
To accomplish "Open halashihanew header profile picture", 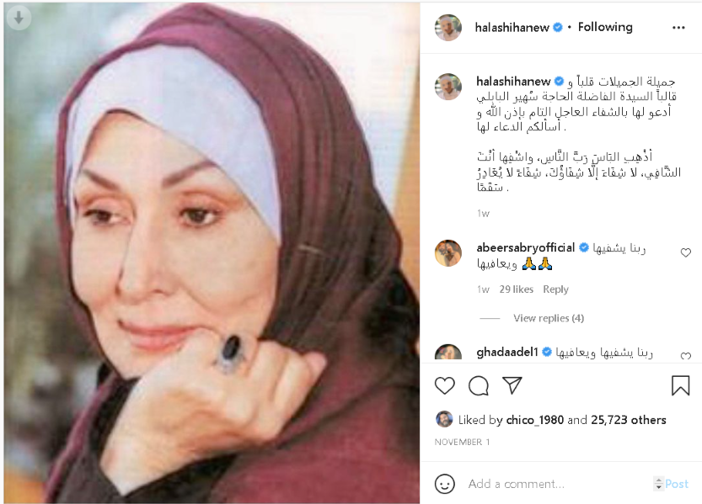I will pos(448,28).
